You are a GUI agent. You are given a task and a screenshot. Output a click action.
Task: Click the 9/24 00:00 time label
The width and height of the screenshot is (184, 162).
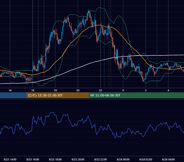click(123, 159)
